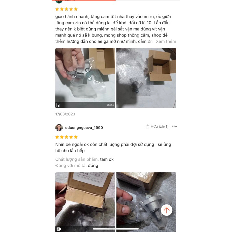Click the thumbs-up Hữu ích icon
The width and height of the screenshot is (232, 232).
pos(147,126)
